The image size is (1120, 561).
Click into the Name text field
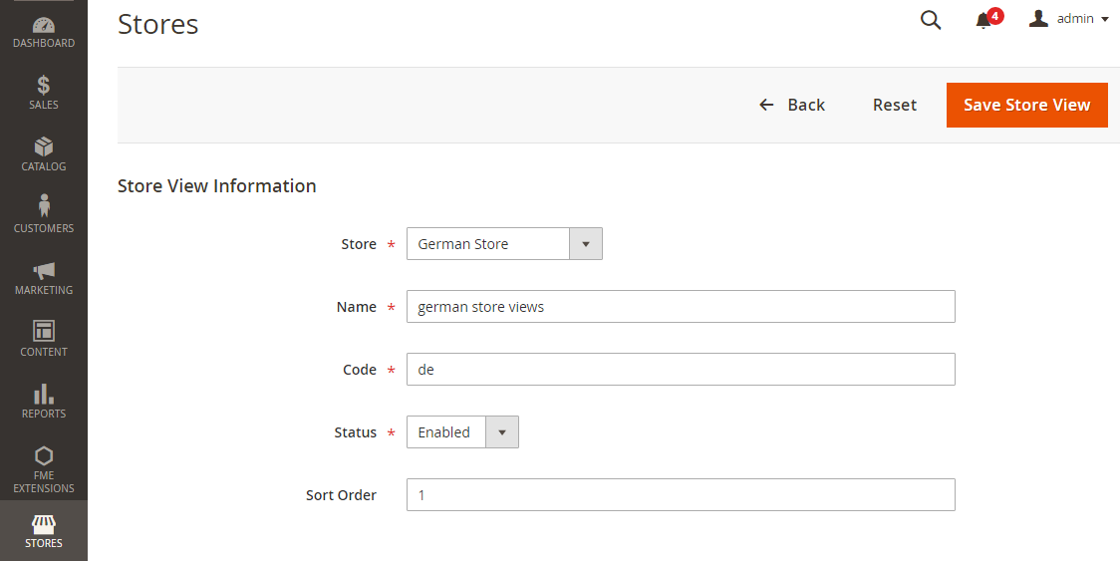(681, 307)
